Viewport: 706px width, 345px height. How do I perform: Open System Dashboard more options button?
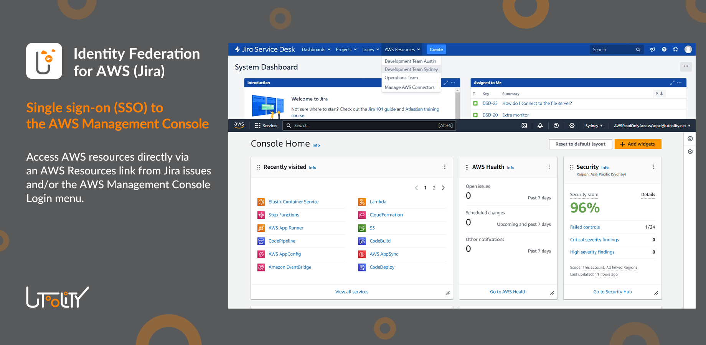point(686,67)
